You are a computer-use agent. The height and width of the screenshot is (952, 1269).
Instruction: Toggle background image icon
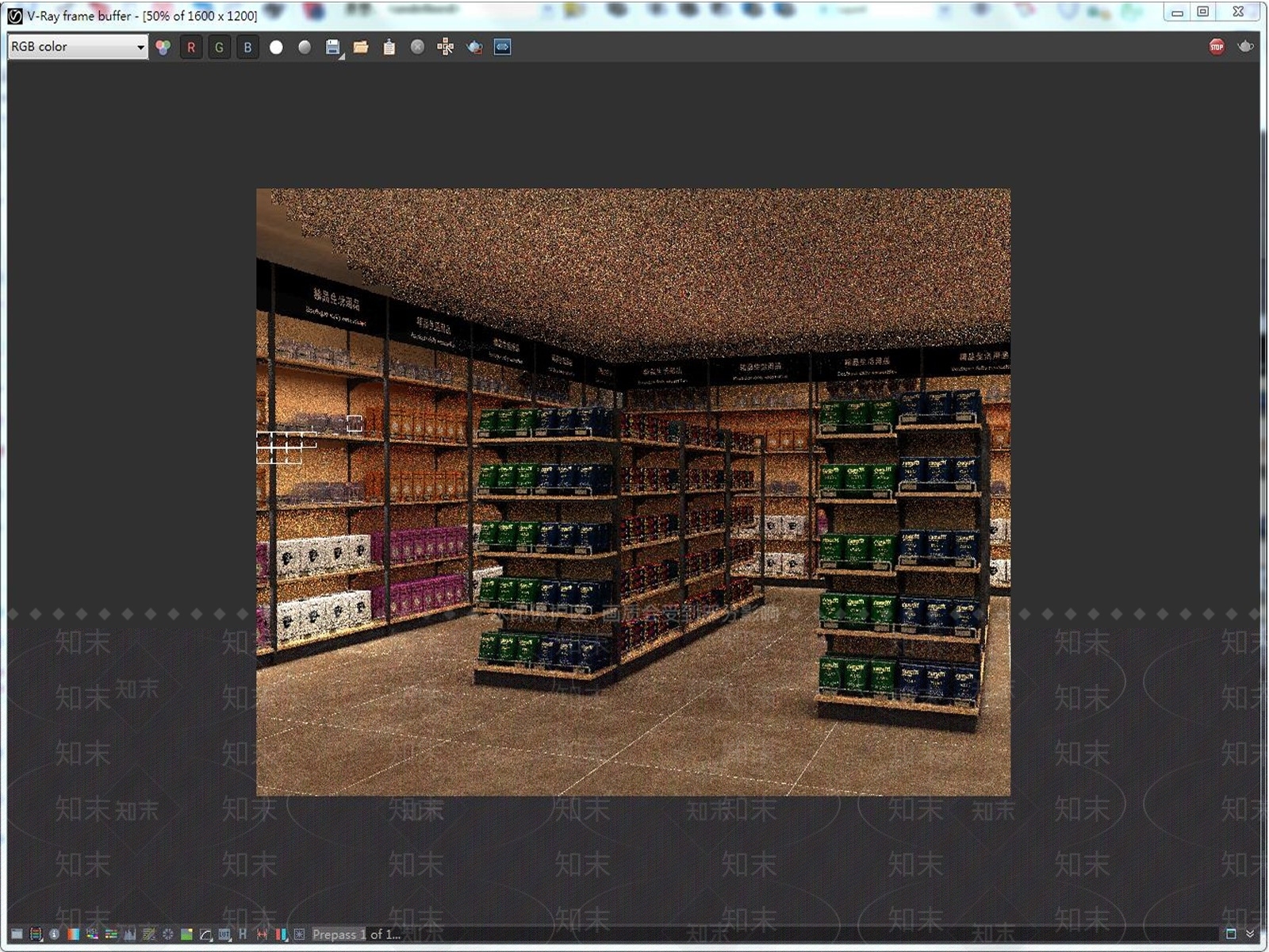click(x=187, y=934)
